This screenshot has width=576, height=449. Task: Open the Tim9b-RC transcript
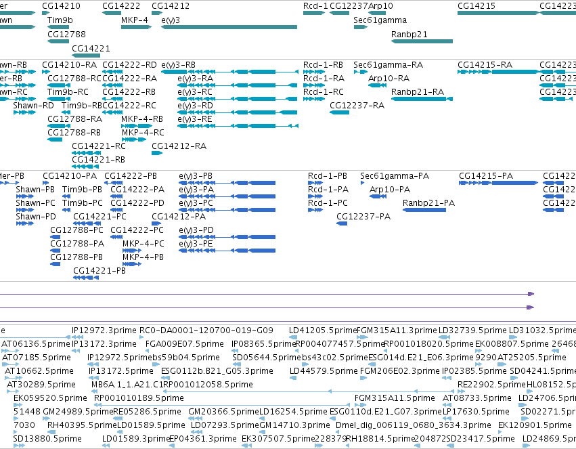click(68, 92)
